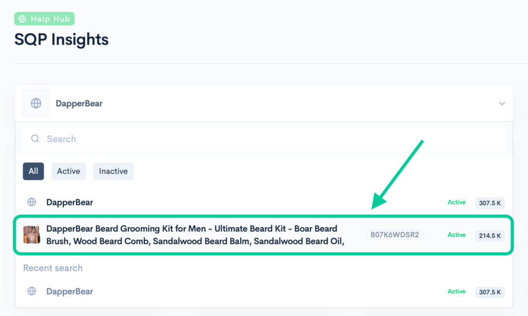
Task: Click the 307.5 K badge in brand row
Action: pyautogui.click(x=490, y=203)
